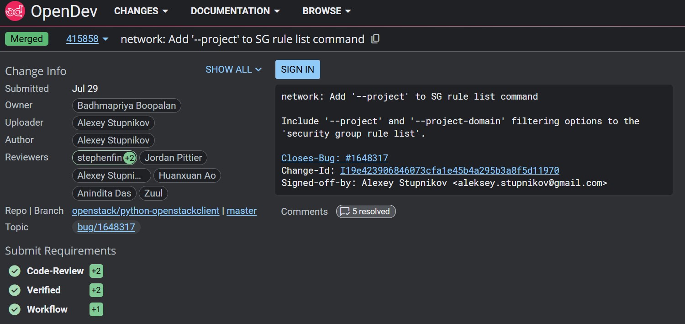Expand the BROWSE dropdown
This screenshot has height=324, width=685.
326,11
